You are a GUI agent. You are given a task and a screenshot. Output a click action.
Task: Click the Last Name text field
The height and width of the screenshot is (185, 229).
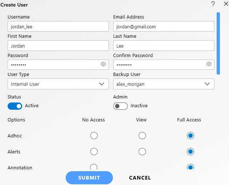click(x=164, y=46)
